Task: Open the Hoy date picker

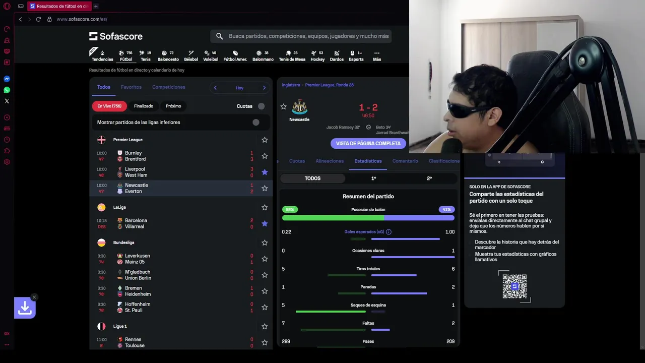Action: pos(239,88)
